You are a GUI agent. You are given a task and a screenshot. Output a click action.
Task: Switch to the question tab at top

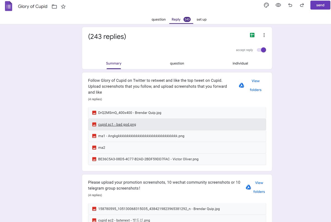click(159, 20)
